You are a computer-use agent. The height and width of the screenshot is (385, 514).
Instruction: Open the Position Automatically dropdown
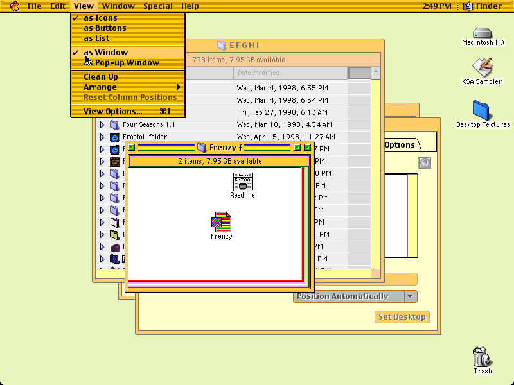(355, 296)
